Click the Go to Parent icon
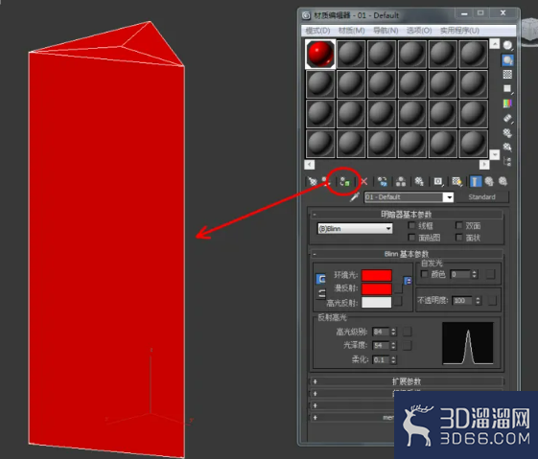 tap(489, 181)
